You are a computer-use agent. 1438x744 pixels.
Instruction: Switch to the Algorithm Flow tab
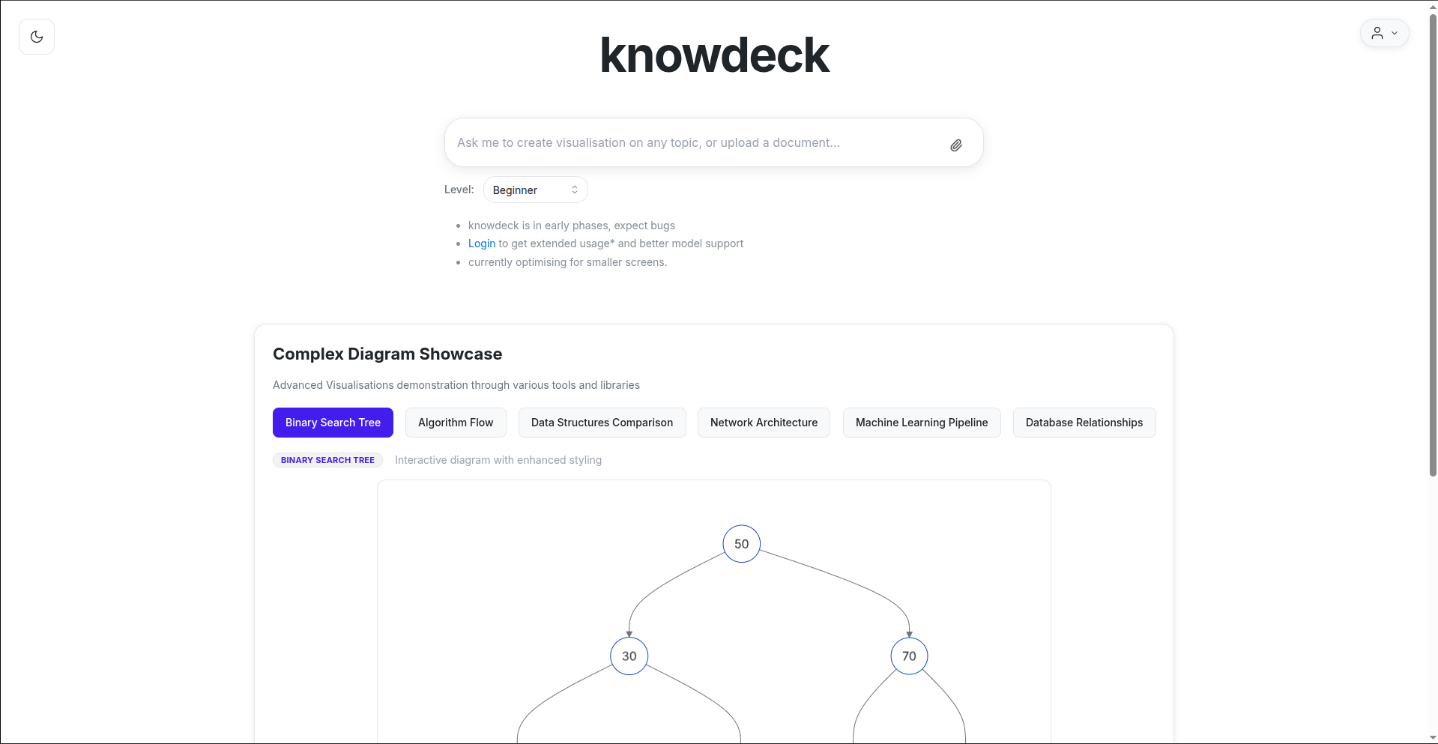coord(455,422)
